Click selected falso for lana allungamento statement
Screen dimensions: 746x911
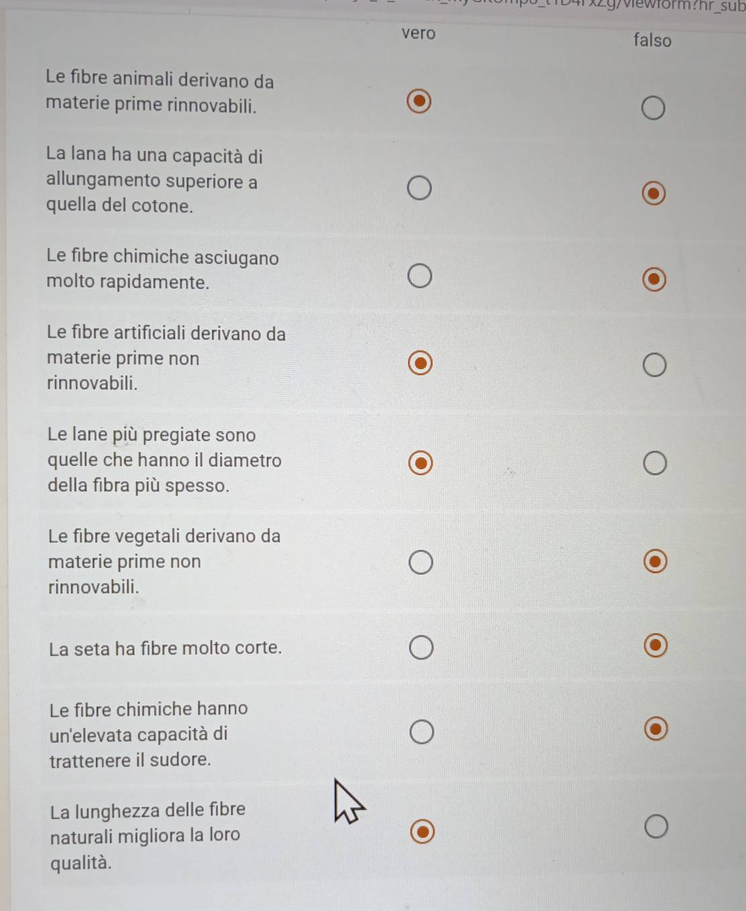coord(653,194)
